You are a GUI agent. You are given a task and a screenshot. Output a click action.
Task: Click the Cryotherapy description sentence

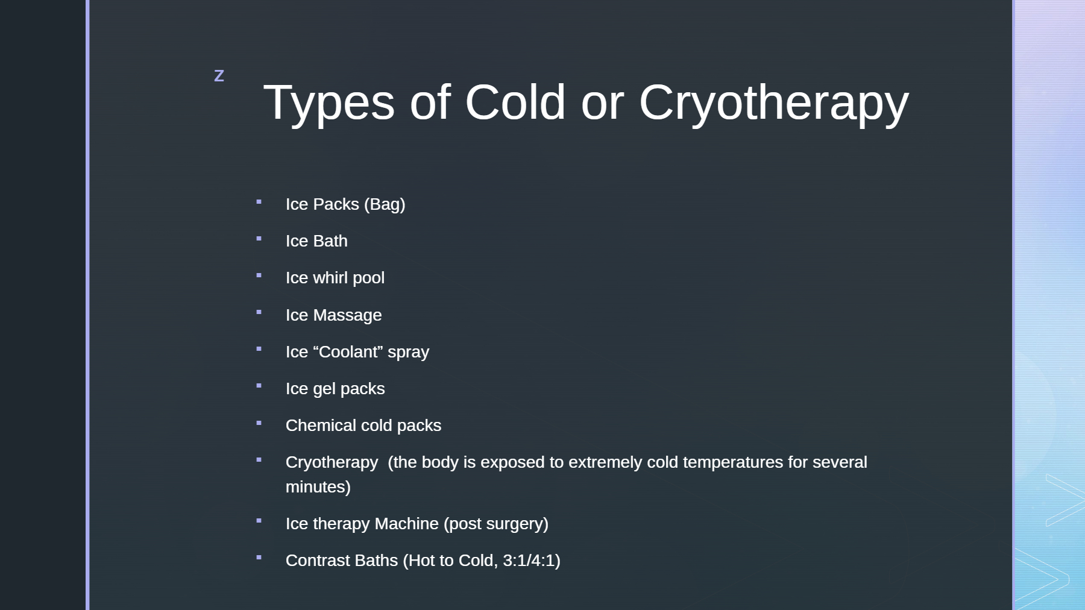576,474
